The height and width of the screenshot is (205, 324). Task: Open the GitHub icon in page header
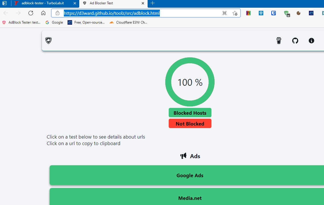(x=295, y=41)
